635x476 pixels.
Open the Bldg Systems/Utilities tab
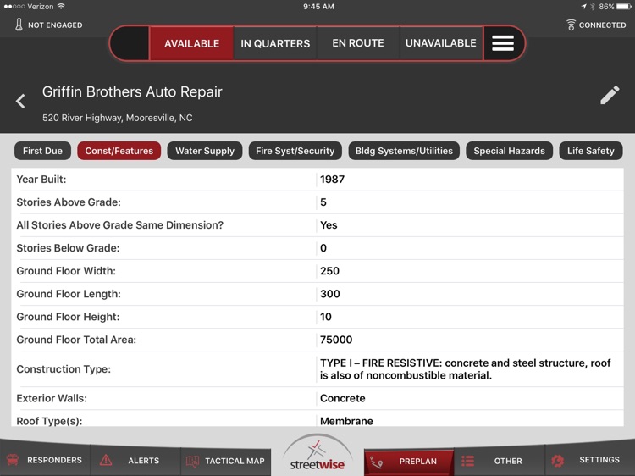coord(404,151)
